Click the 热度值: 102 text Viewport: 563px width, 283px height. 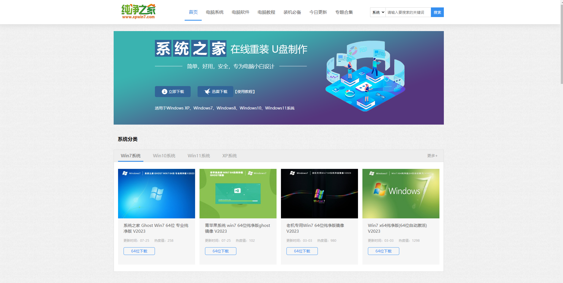click(x=245, y=241)
